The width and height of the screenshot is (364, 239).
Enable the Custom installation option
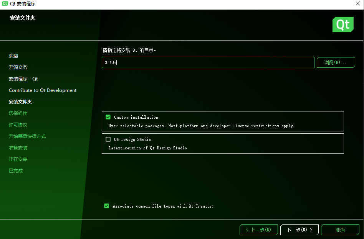(108, 117)
